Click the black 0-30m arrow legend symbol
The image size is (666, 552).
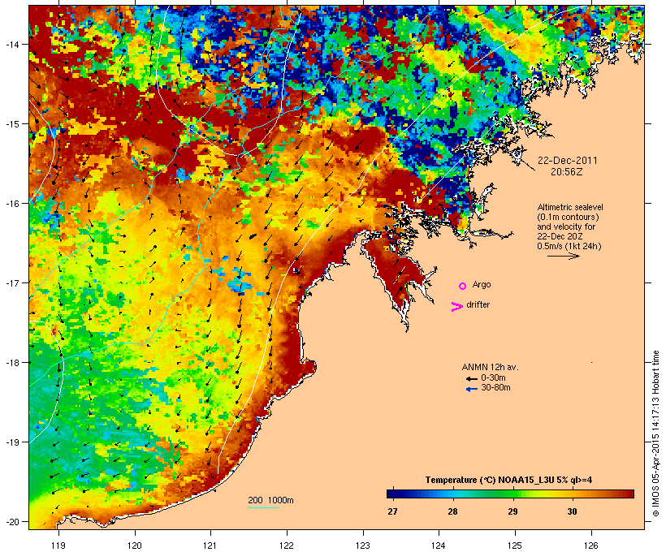(x=471, y=379)
